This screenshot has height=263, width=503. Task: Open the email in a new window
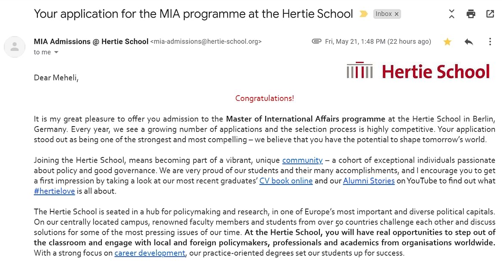point(490,14)
